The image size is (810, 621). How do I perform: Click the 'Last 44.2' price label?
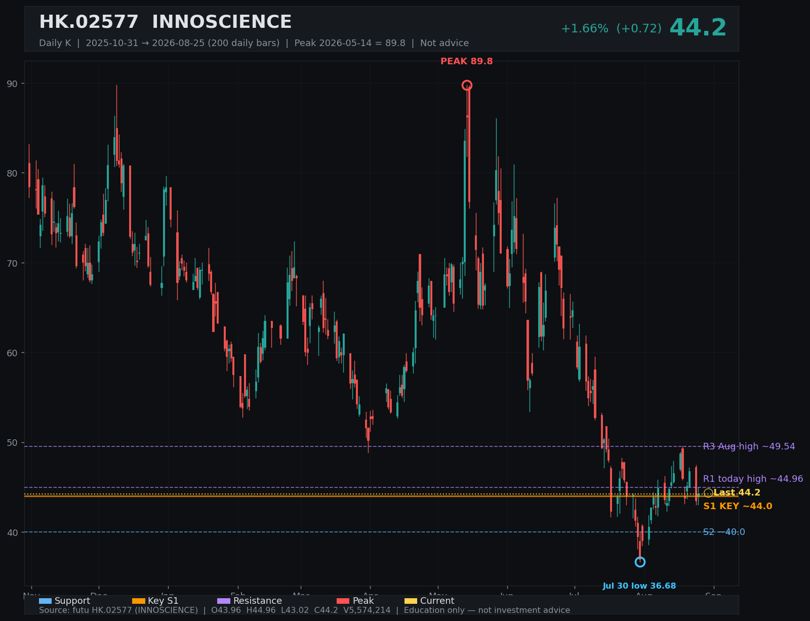(737, 493)
